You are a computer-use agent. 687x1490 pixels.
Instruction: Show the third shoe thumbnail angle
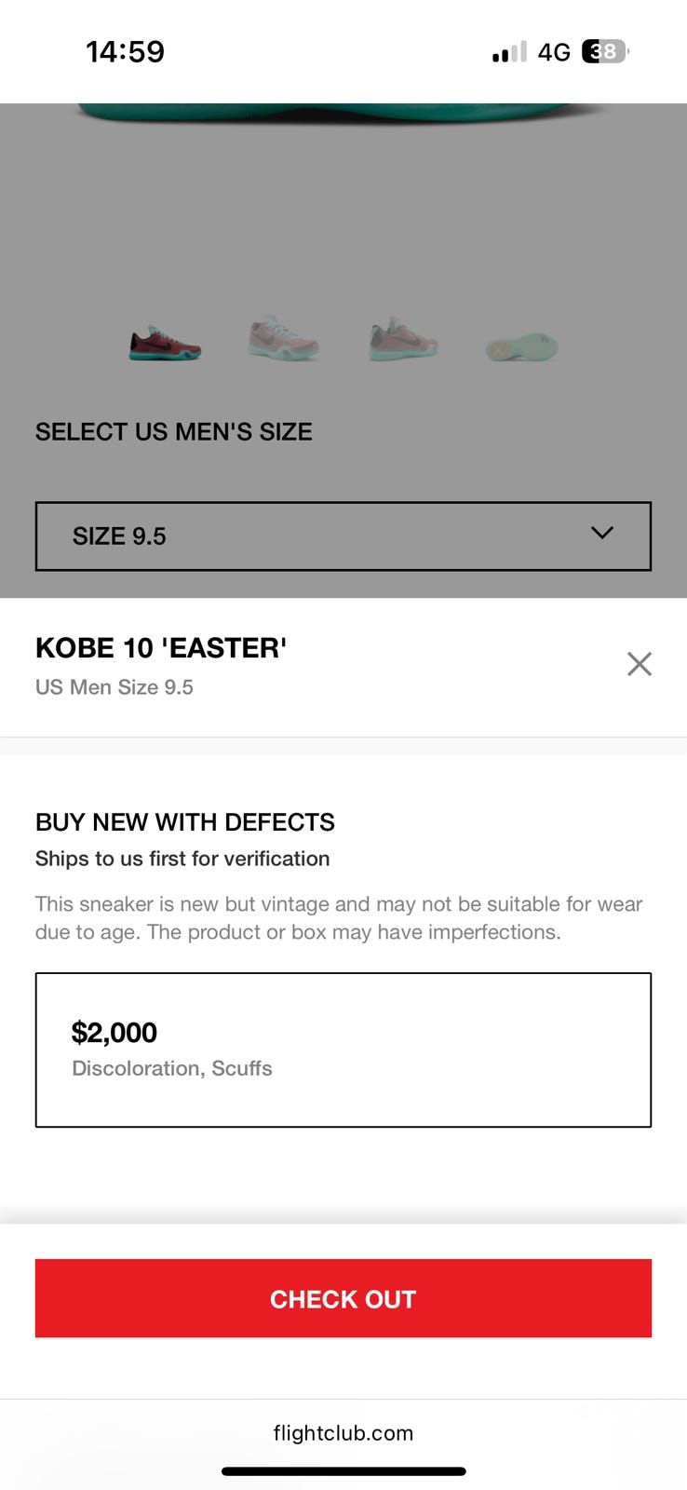tap(403, 339)
